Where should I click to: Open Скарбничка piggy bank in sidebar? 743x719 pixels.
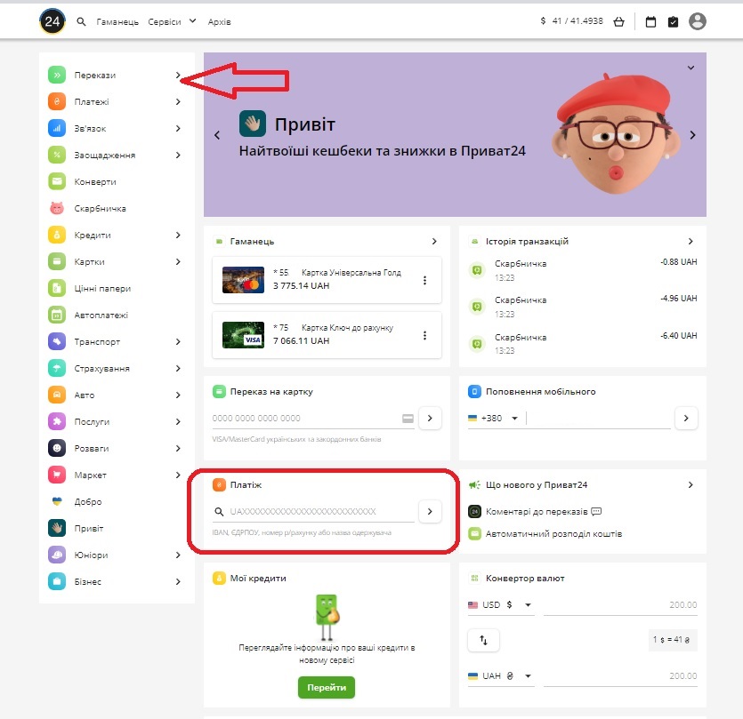click(x=99, y=209)
